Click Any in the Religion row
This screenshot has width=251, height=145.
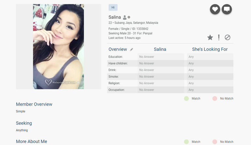pyautogui.click(x=191, y=83)
